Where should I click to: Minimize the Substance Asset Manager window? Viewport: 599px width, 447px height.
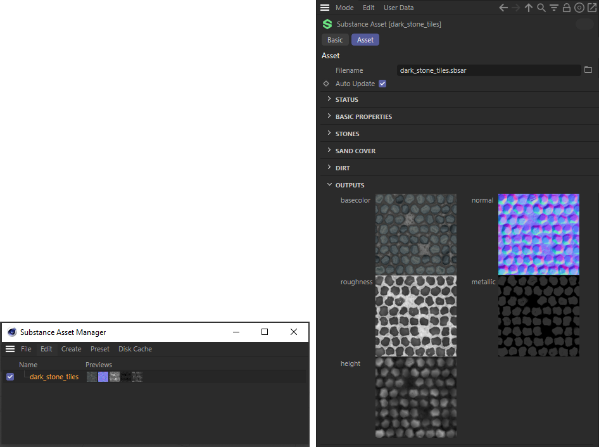tap(236, 332)
